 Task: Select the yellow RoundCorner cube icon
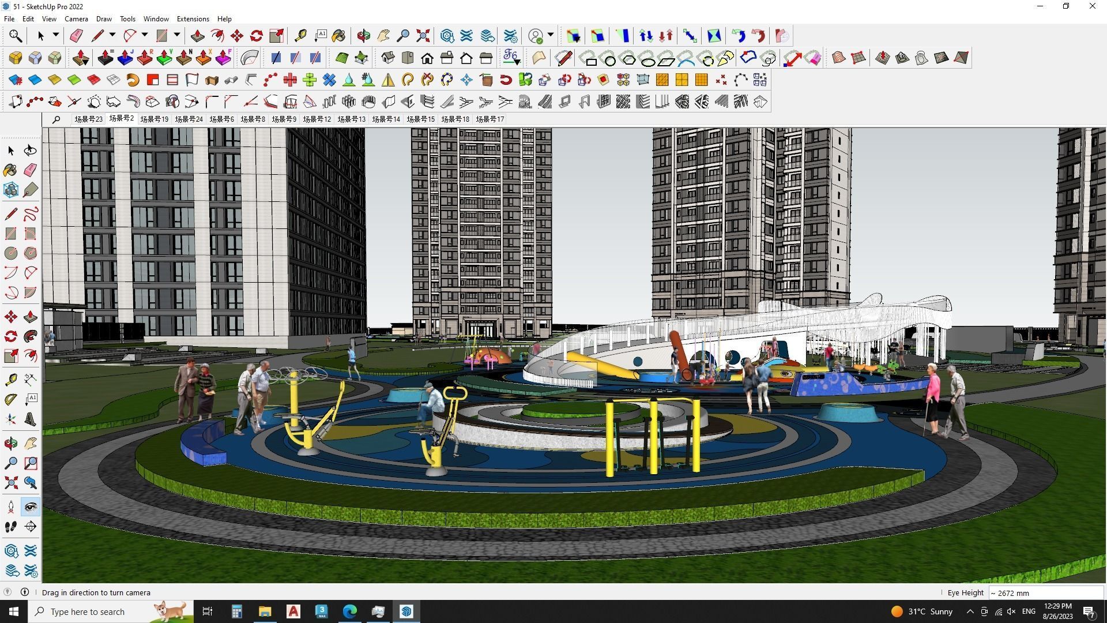pos(16,58)
